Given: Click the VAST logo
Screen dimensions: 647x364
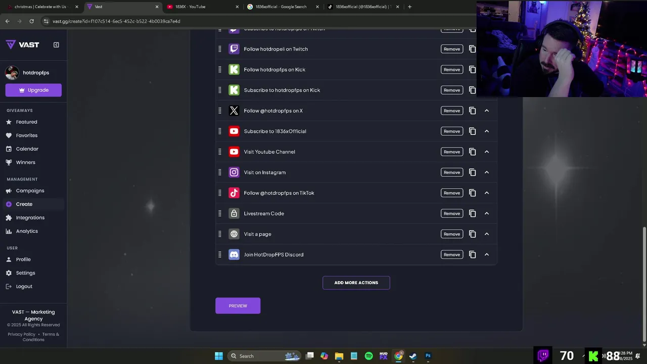Looking at the screenshot, I should pos(23,44).
